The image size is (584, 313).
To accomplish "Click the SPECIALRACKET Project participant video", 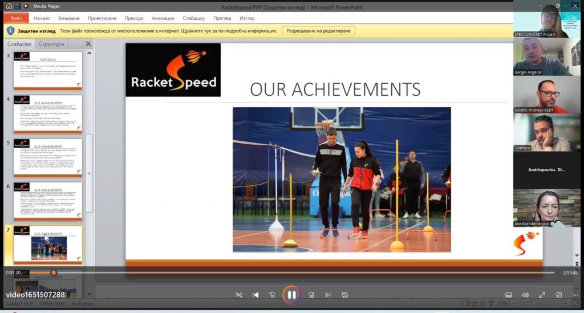I will [x=546, y=19].
